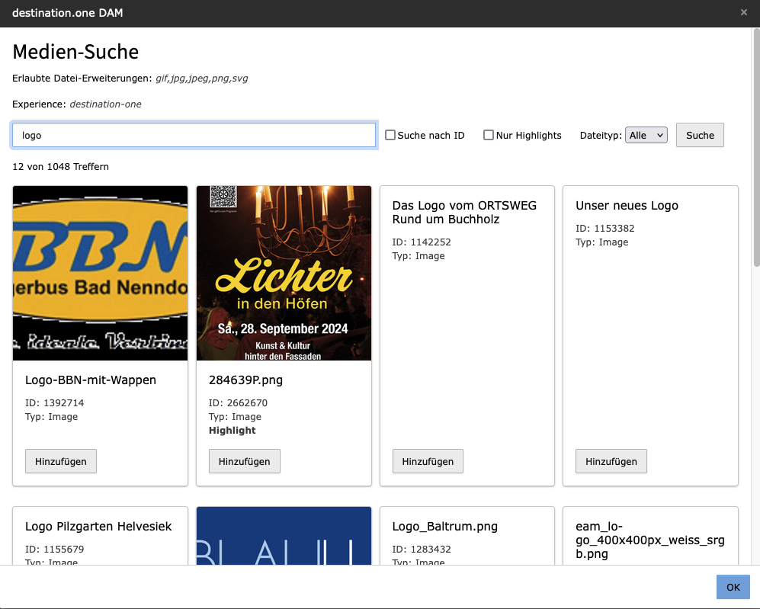Click the media search text field
Screen dimensions: 760x609
194,135
